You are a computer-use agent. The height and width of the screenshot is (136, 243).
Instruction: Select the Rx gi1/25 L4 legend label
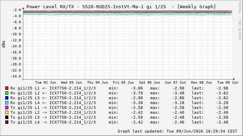pos(53,103)
